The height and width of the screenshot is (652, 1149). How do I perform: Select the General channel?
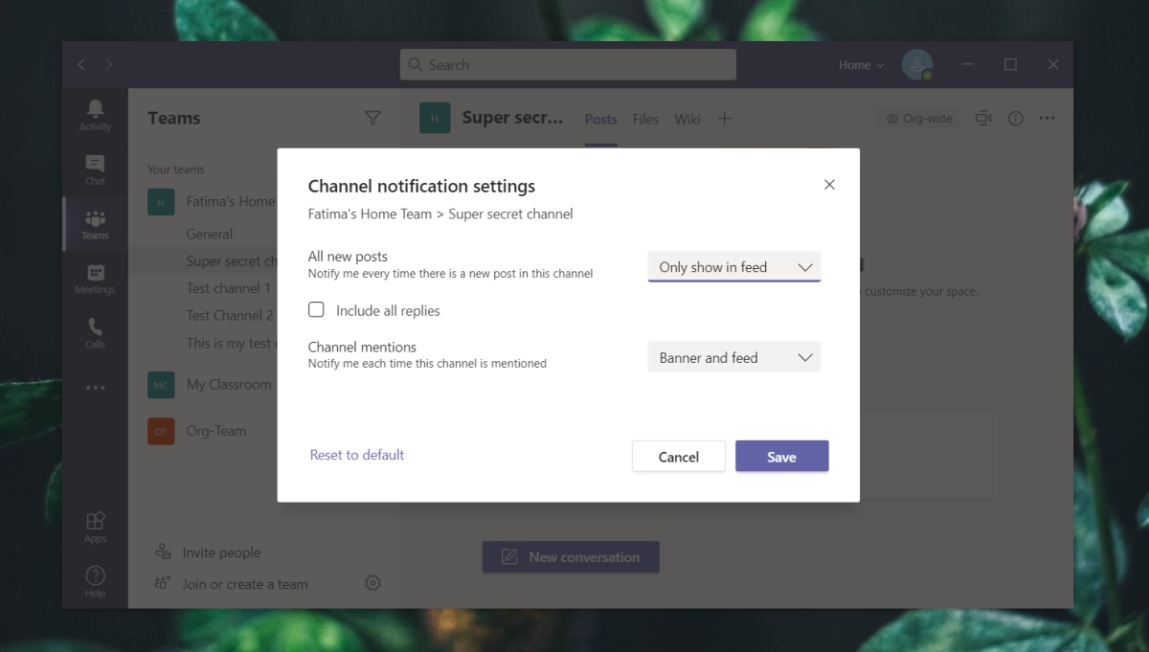[x=210, y=234]
